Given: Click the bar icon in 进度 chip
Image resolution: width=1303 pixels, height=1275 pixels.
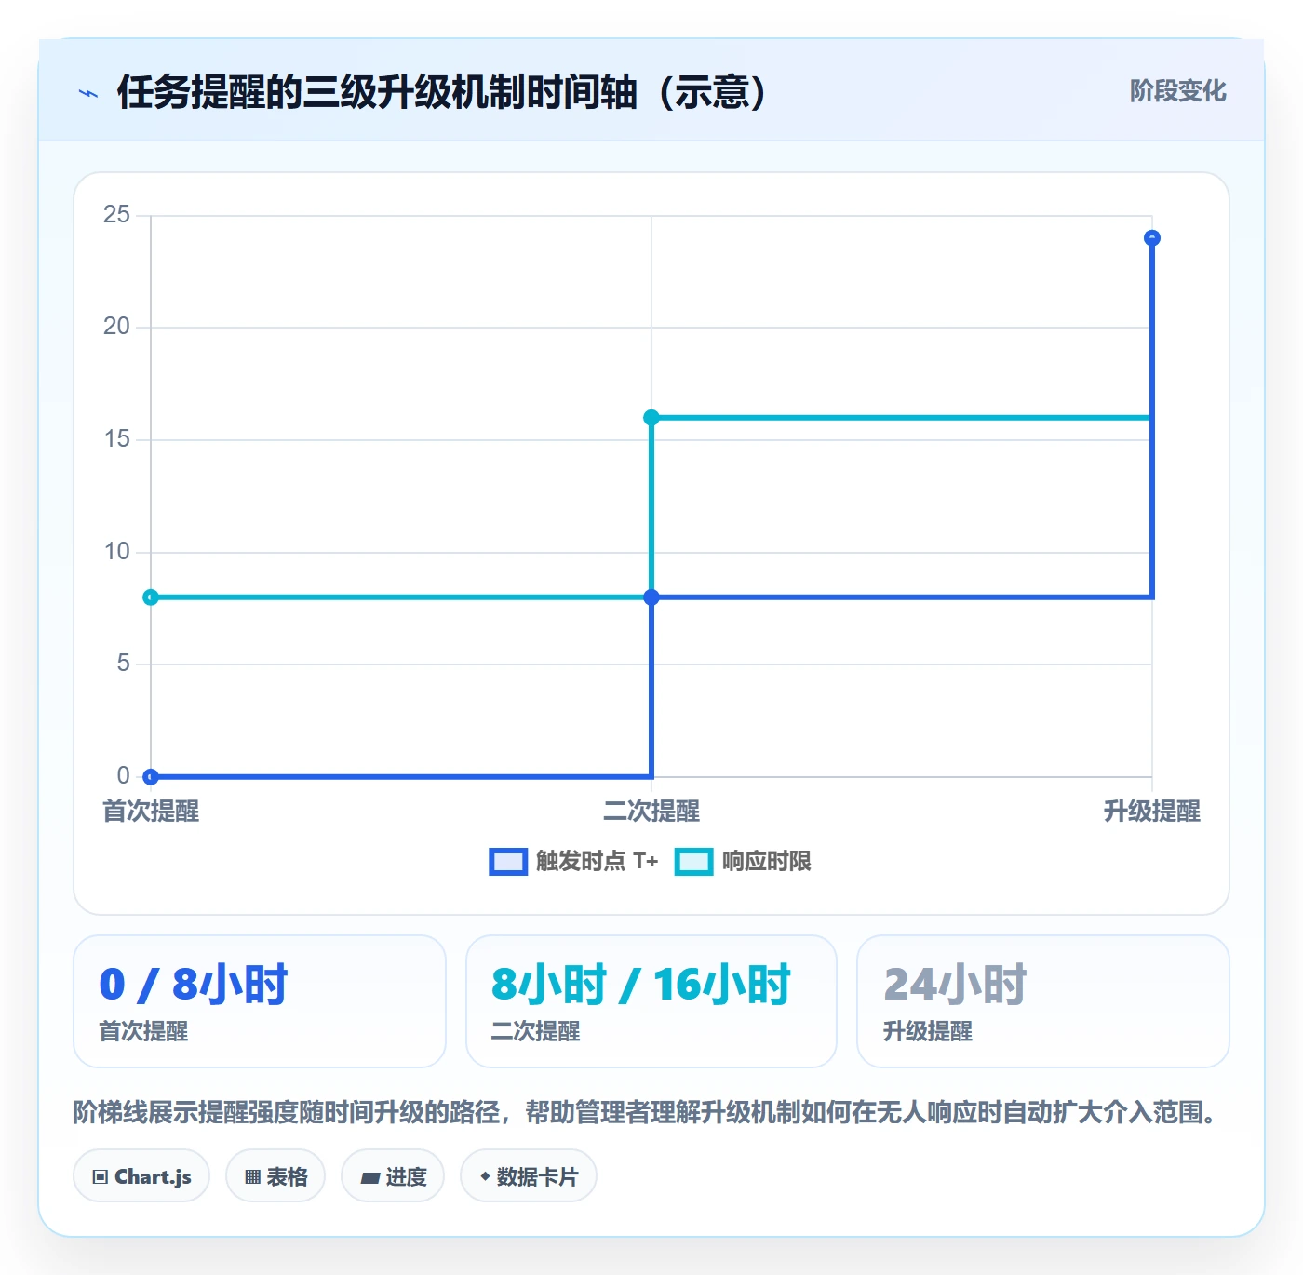Looking at the screenshot, I should click(369, 1178).
